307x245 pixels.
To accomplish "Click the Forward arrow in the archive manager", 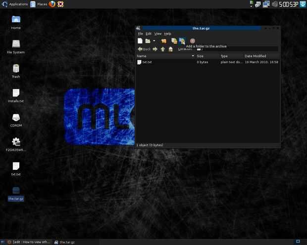I will pyautogui.click(x=155, y=49).
